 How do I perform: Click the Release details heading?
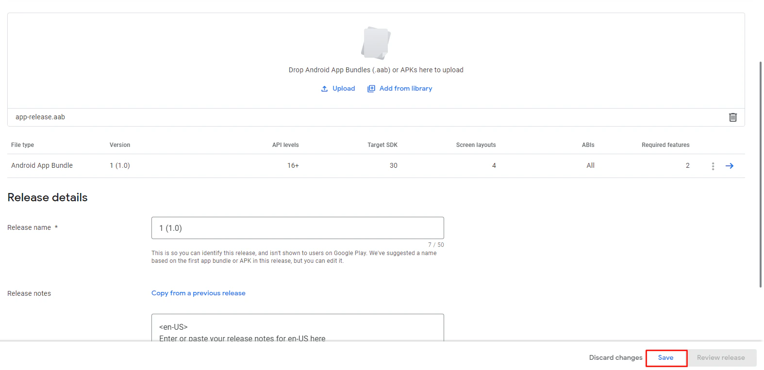48,197
